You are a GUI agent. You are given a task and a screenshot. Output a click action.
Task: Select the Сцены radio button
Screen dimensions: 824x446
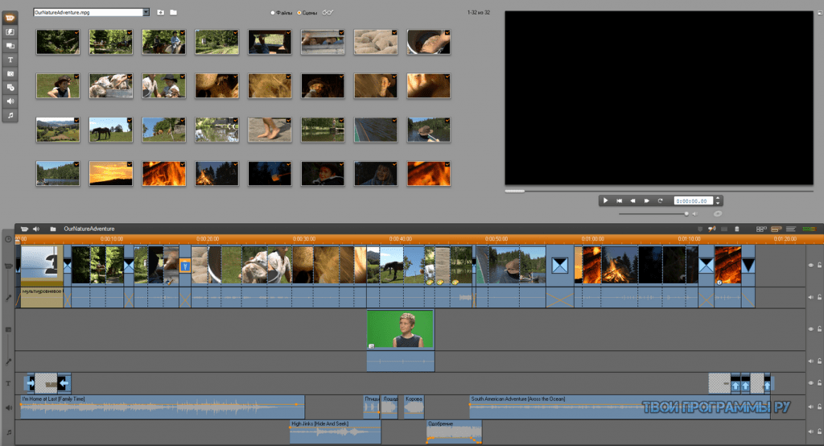[299, 13]
